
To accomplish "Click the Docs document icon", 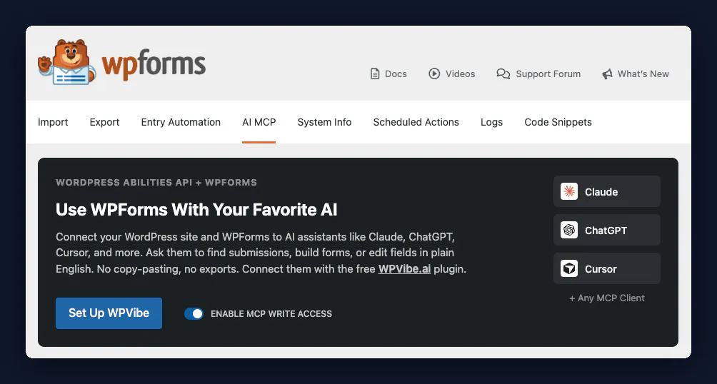I will [375, 74].
